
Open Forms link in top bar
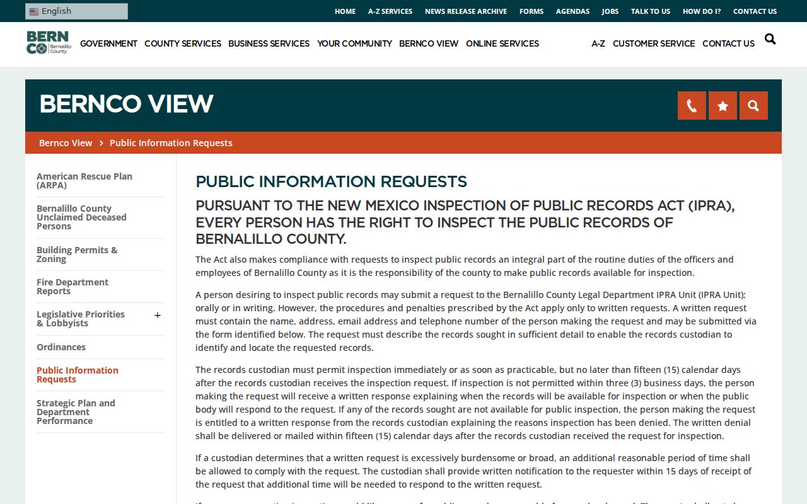[531, 11]
